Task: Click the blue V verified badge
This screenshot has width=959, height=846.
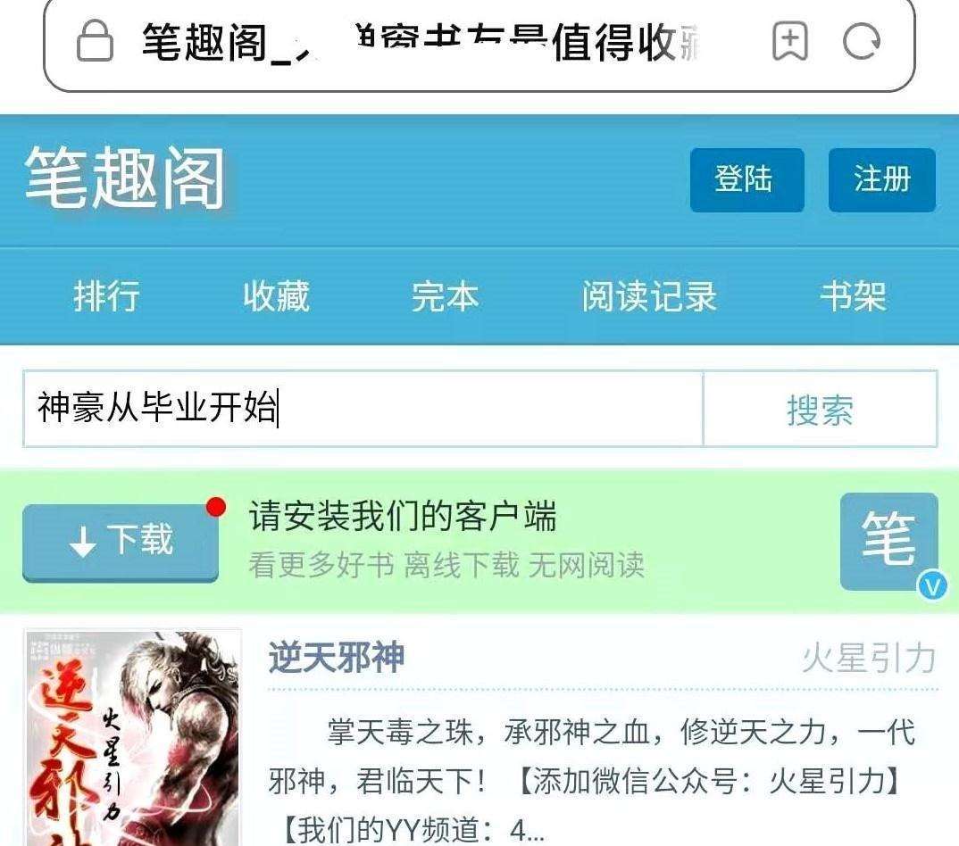Action: click(932, 586)
